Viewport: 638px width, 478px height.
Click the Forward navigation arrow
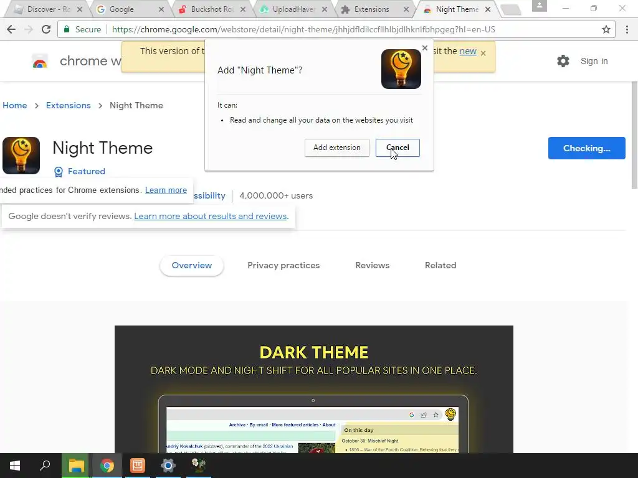(x=29, y=29)
